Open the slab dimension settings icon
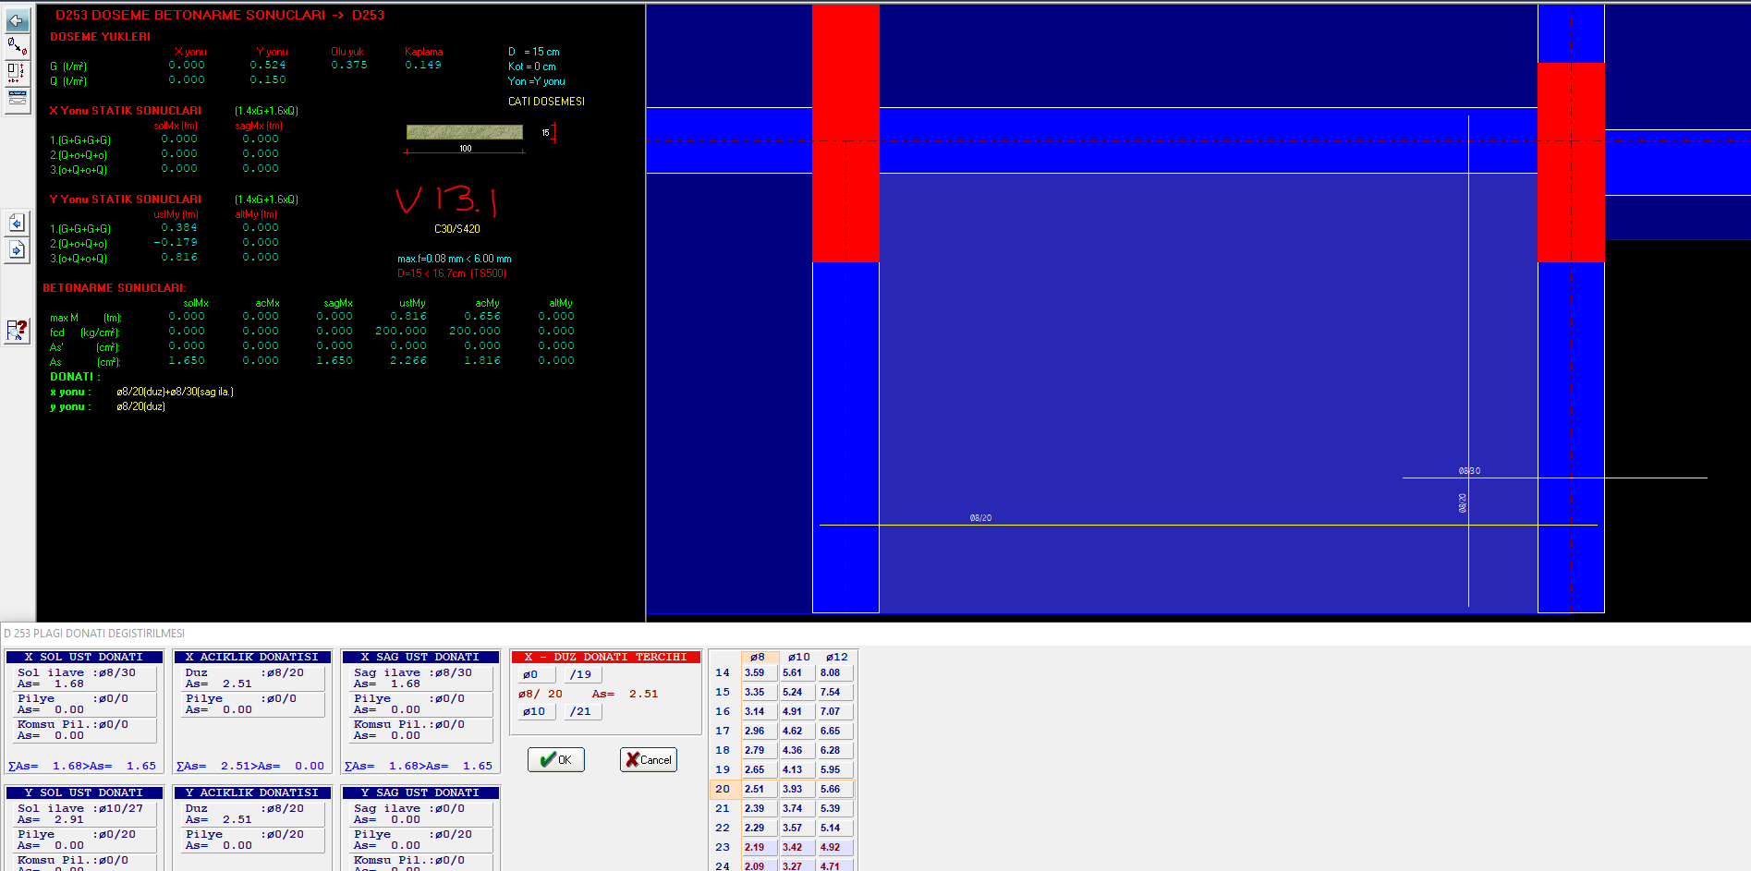Image resolution: width=1751 pixels, height=871 pixels. point(17,72)
